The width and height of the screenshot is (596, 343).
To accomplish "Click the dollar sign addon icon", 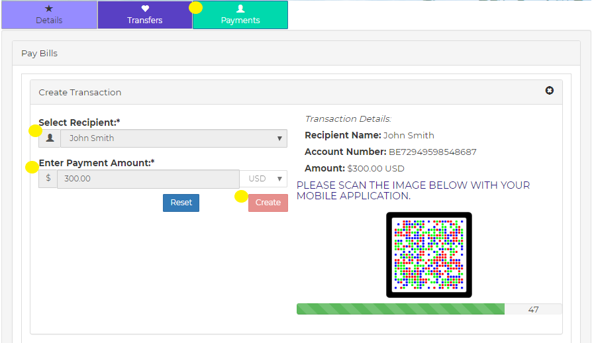I will (x=48, y=178).
